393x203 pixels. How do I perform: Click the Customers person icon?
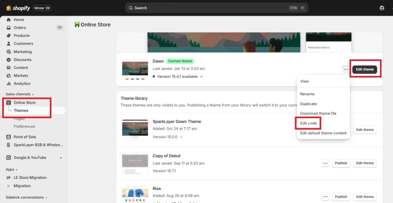pos(9,44)
